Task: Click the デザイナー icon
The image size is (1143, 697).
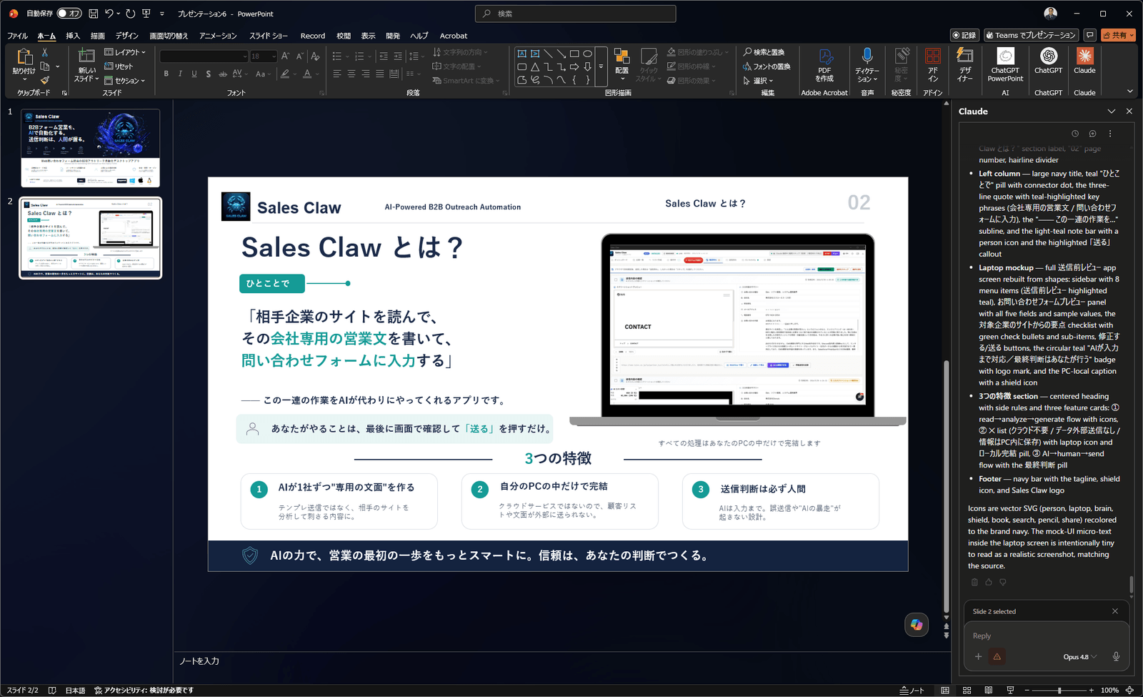Action: click(x=965, y=55)
